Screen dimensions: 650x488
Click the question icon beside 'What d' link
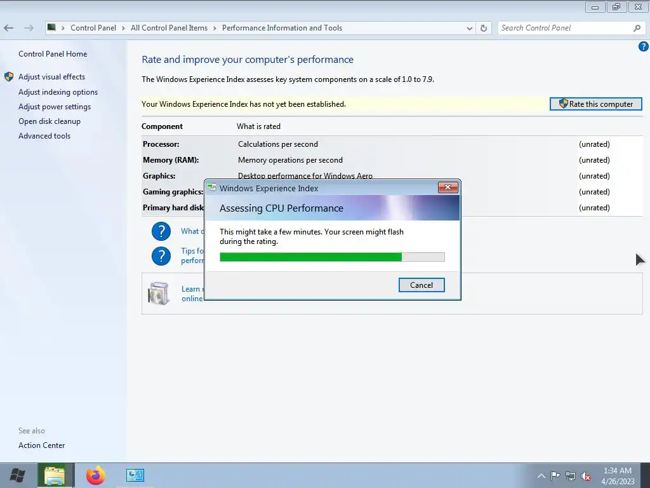point(161,231)
